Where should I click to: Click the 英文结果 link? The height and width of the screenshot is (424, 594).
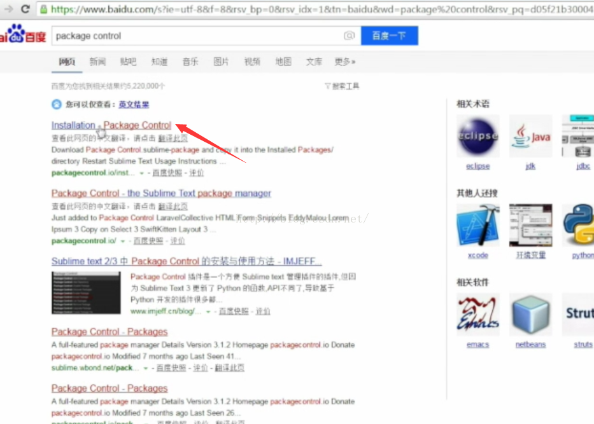click(134, 104)
